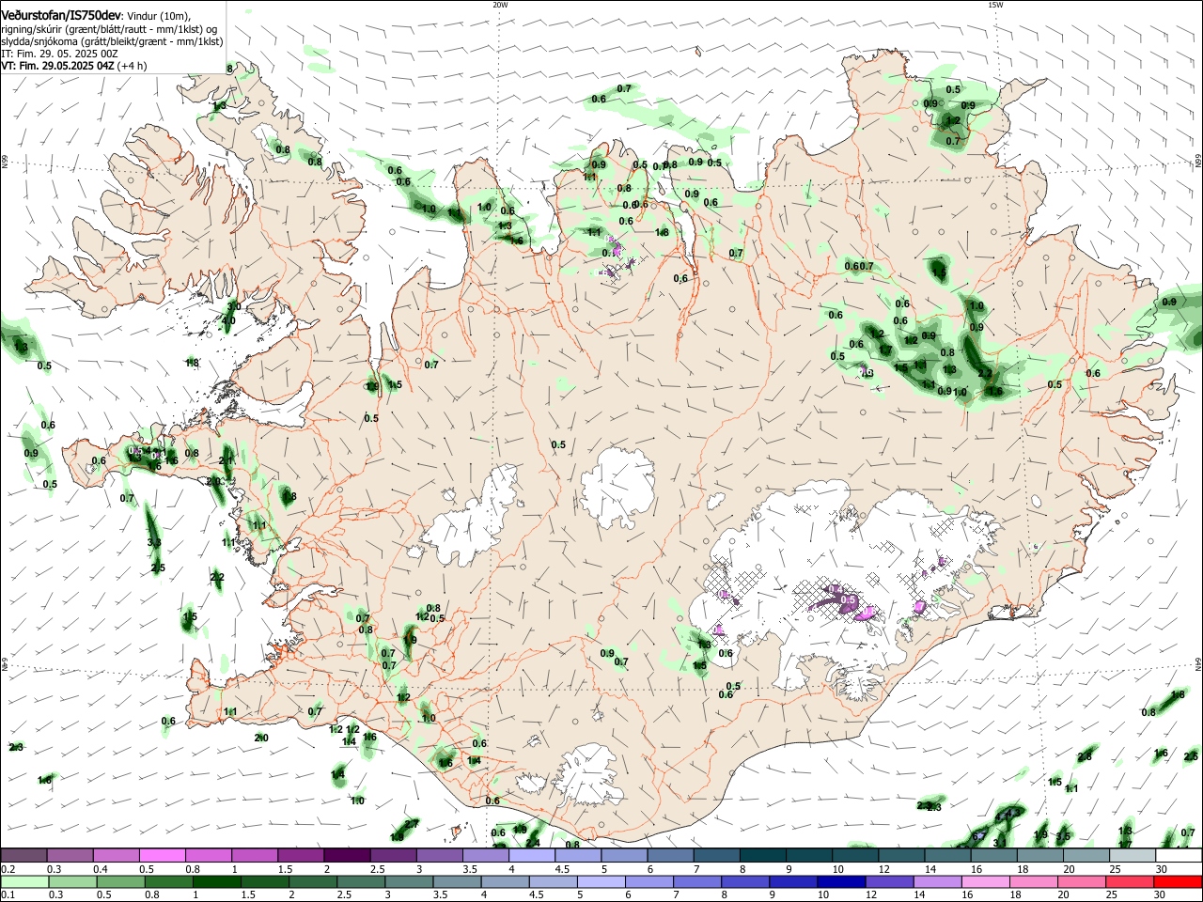1203x902 pixels.
Task: Select the darkest purple 2 swatch in upper legend
Action: click(346, 855)
